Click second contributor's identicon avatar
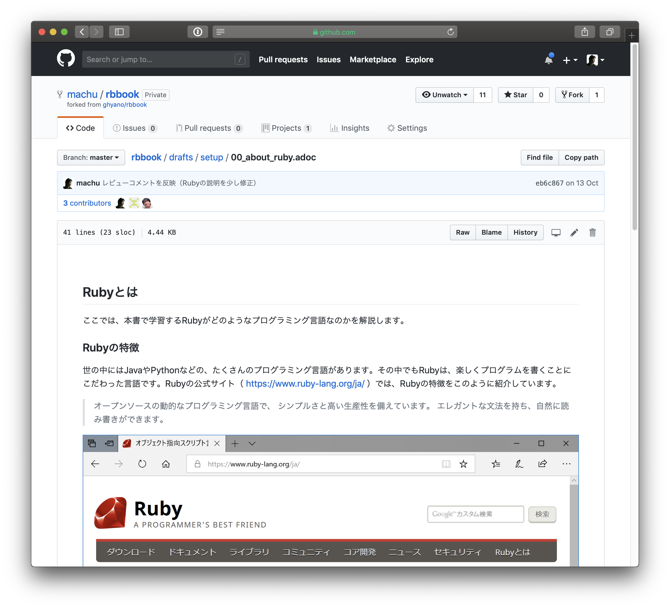670x608 pixels. [x=134, y=203]
